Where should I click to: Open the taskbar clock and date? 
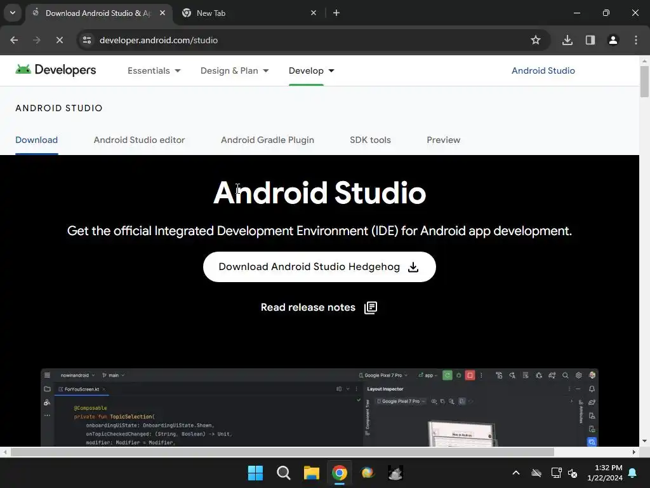[605, 473]
